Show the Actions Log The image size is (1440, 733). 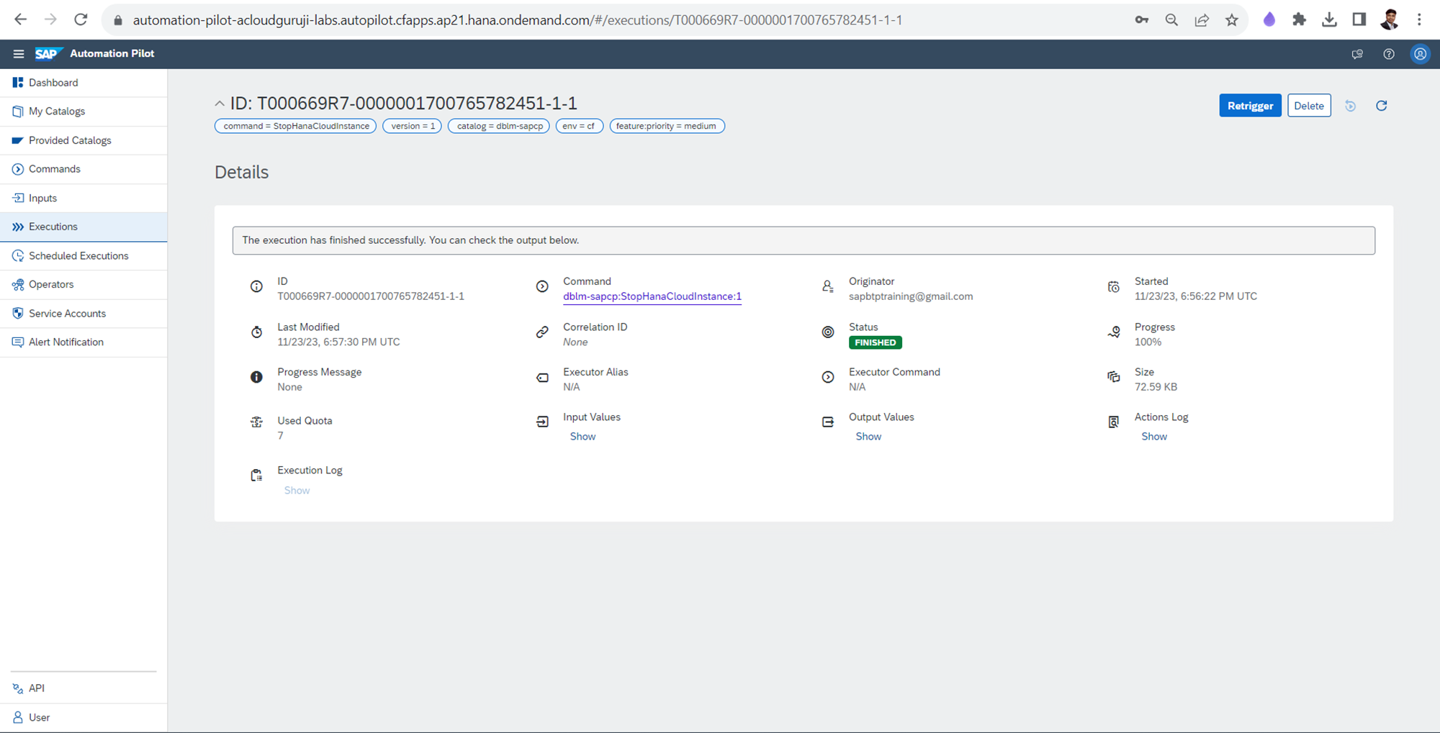tap(1154, 437)
